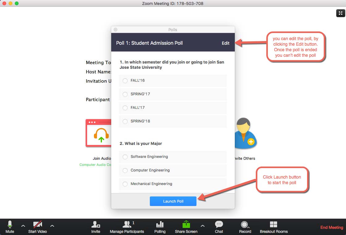This screenshot has height=235, width=346.
Task: Click the green Share Screen icon
Action: pyautogui.click(x=186, y=224)
